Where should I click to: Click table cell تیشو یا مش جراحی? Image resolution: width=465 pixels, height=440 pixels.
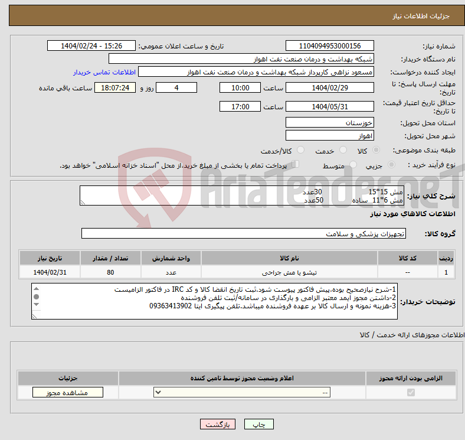pyautogui.click(x=289, y=272)
